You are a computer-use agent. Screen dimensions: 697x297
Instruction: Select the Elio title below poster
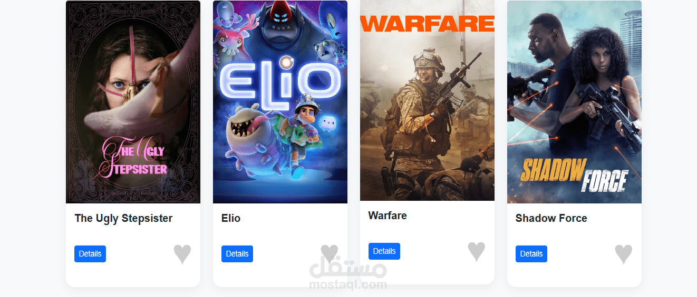(x=231, y=218)
